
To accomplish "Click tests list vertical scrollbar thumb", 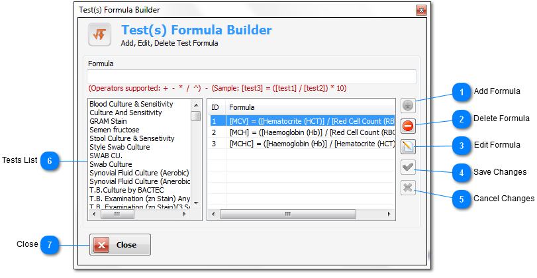I will pos(196,116).
